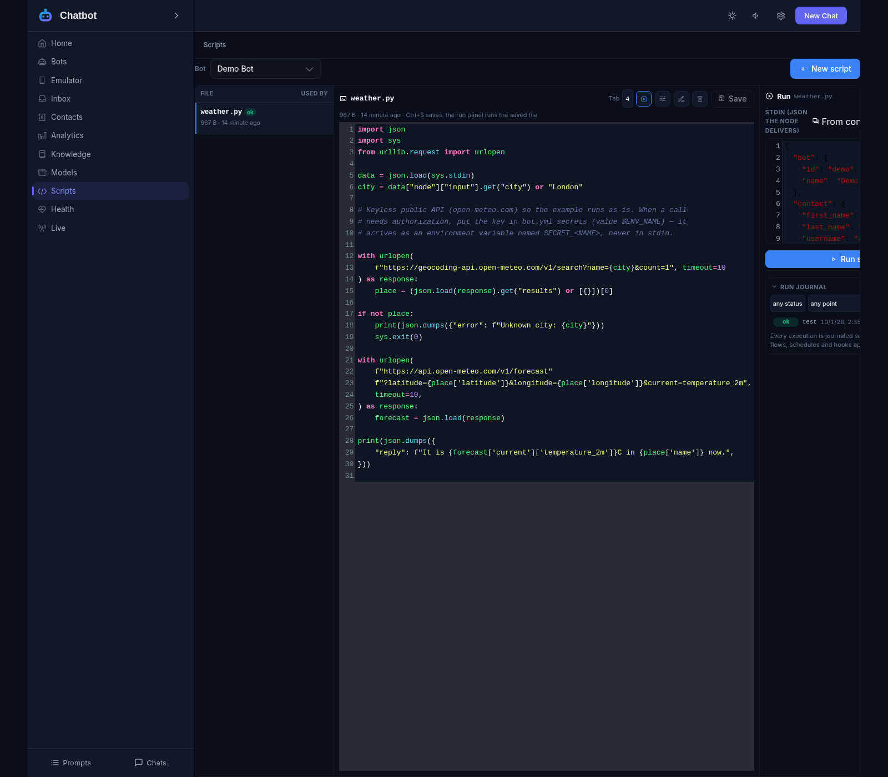Click the Live broadcast icon
888x777 pixels.
point(42,228)
